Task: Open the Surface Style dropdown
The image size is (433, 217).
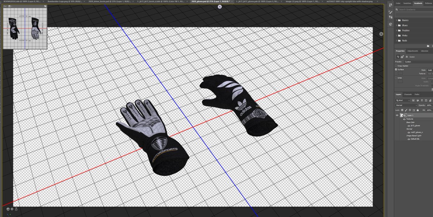Action: tap(430, 70)
